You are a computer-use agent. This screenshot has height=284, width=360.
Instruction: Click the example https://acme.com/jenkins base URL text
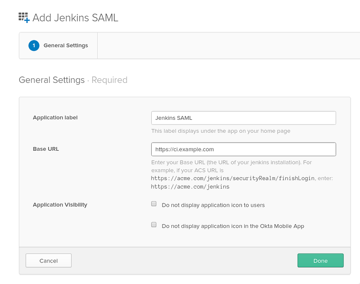coord(190,187)
